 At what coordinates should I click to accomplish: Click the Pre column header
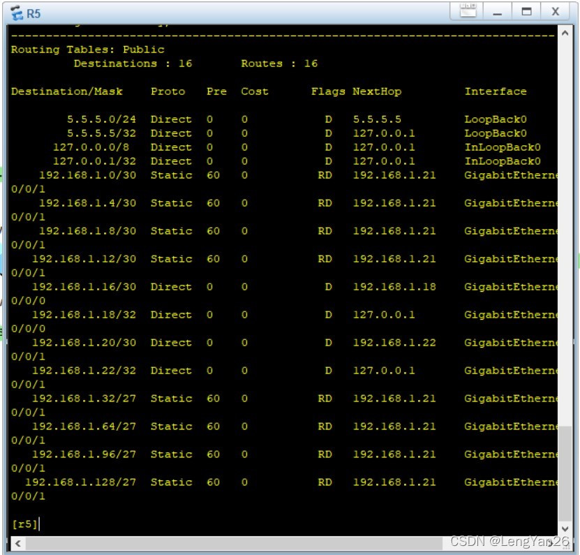[216, 91]
